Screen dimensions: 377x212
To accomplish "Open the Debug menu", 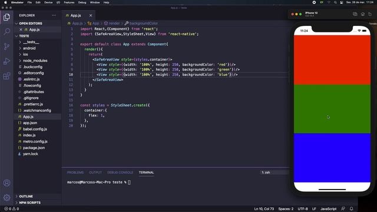I will pos(82,2).
